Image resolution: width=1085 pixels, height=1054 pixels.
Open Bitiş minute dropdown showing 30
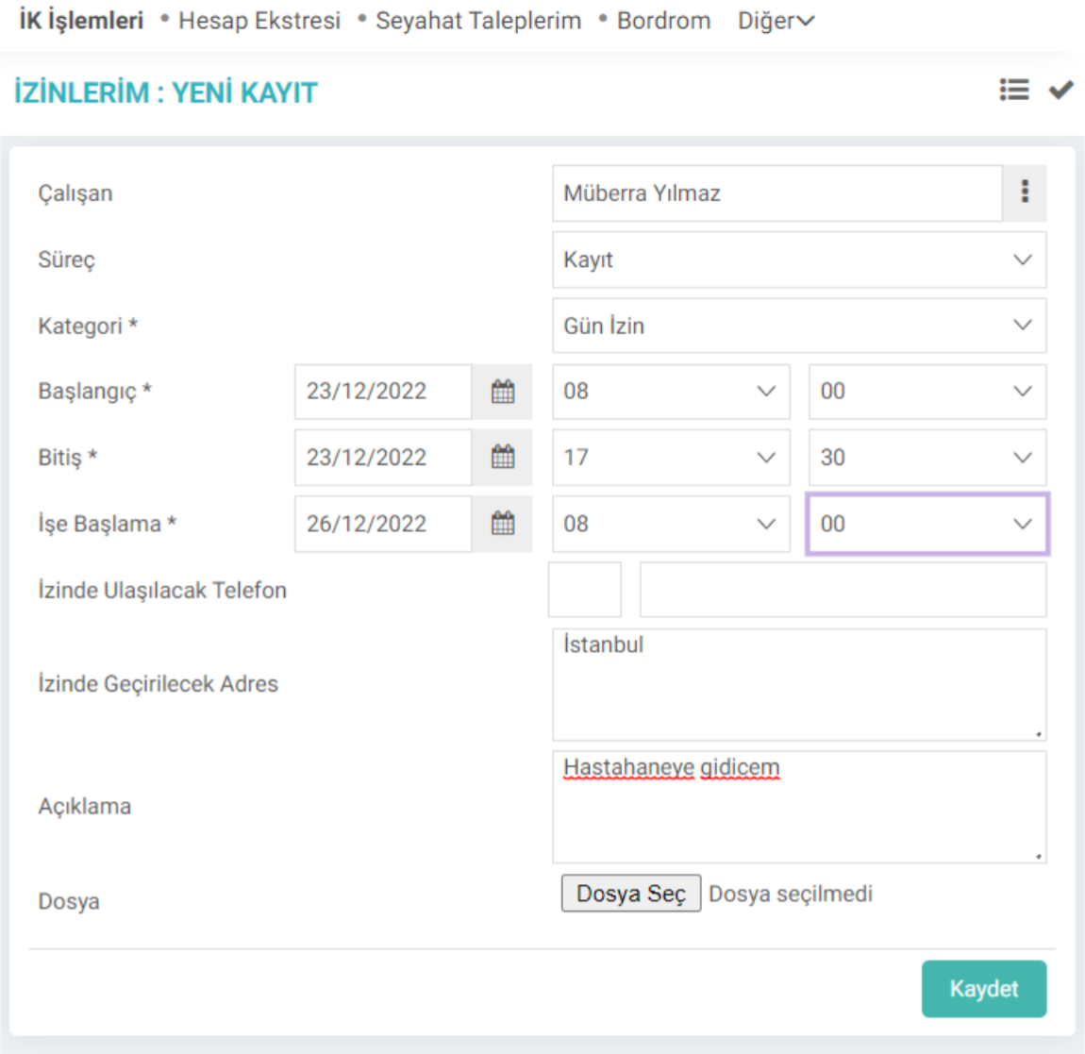[927, 458]
